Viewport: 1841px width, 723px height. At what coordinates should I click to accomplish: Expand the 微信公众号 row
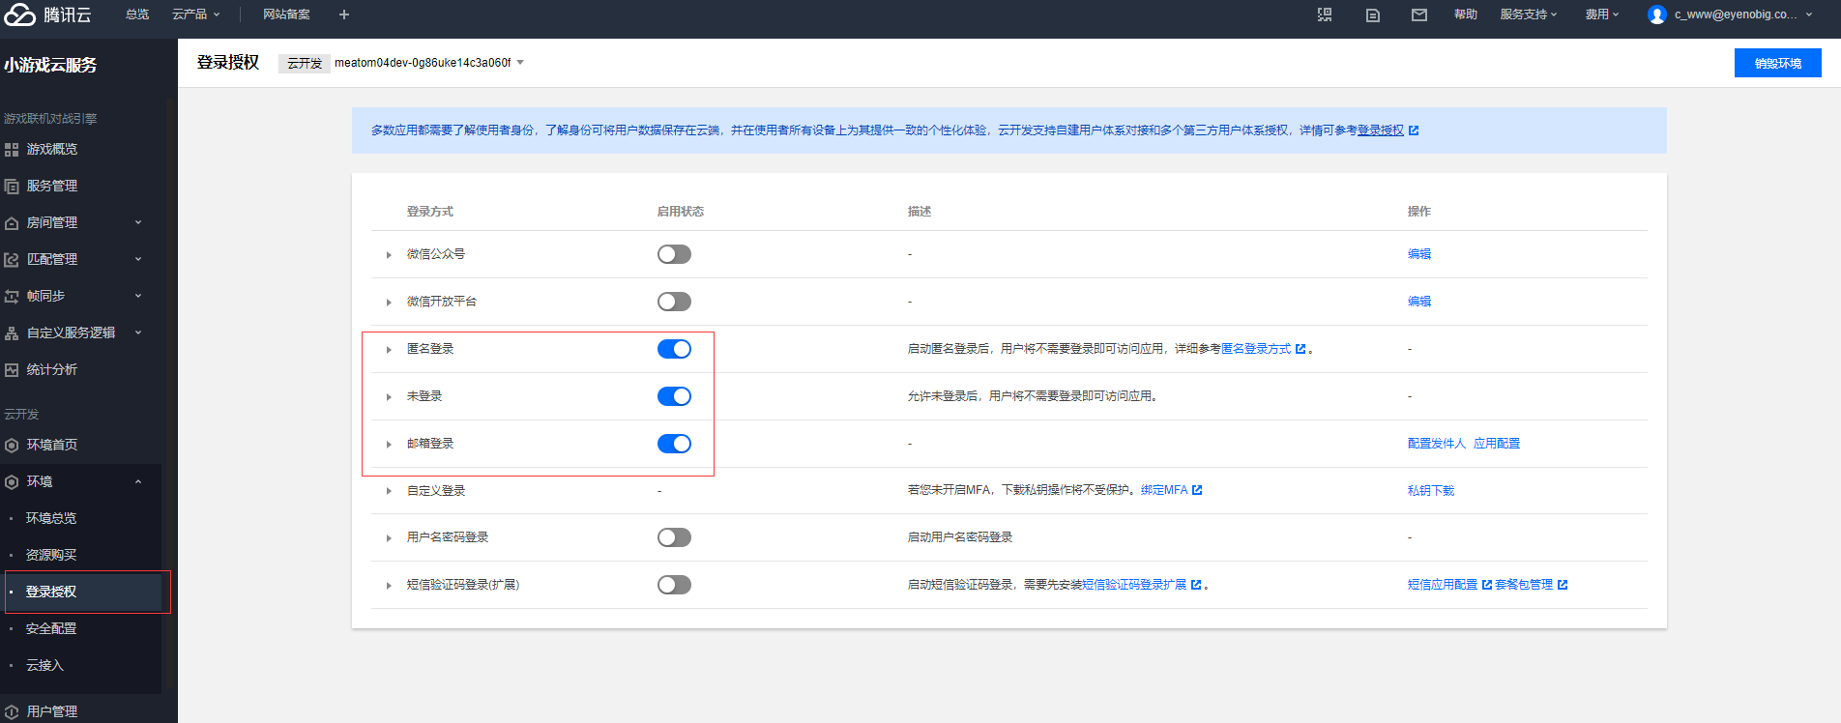tap(389, 255)
